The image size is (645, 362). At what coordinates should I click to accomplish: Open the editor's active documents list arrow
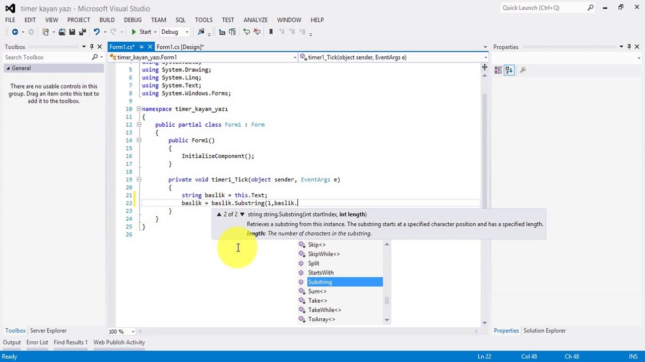click(485, 47)
